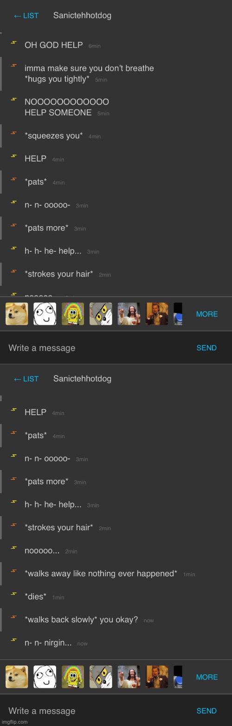Viewport: 232px width, 726px height.
Task: Open MORE memes in the lower chat
Action: coord(207,677)
